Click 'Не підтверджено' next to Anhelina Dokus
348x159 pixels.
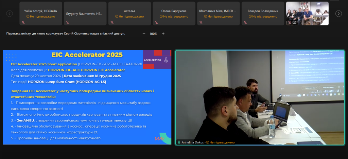pos(222,142)
